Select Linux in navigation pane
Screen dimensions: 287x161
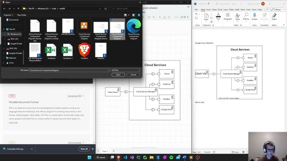tap(10, 63)
